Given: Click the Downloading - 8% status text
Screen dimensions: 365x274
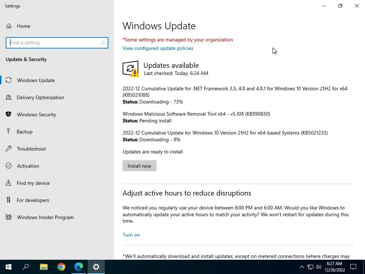Looking at the screenshot, I should (151, 139).
